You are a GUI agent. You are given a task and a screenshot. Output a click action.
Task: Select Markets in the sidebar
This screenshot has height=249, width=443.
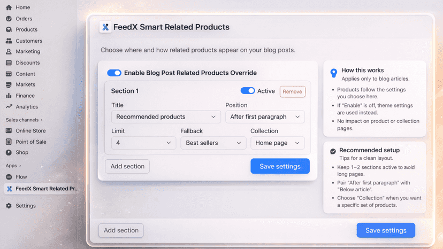[x=26, y=85]
